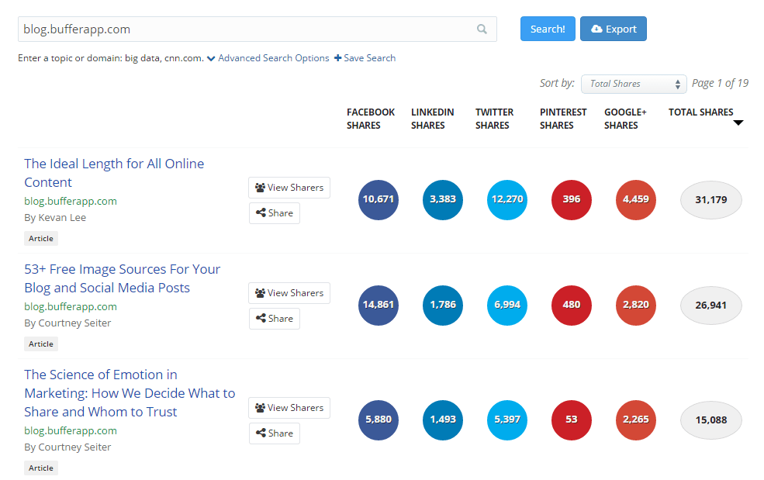Click domain link under 53+ Free Image Sources
This screenshot has height=480, width=764.
click(71, 306)
